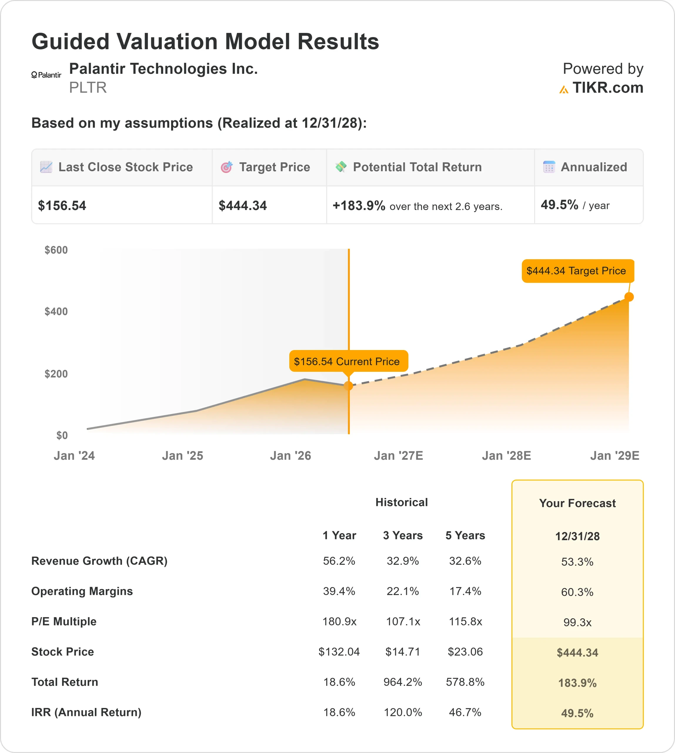Click the IRR (Annual Return) row label

click(86, 712)
